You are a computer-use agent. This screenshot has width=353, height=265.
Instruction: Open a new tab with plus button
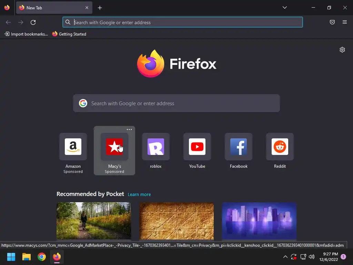coord(100,8)
